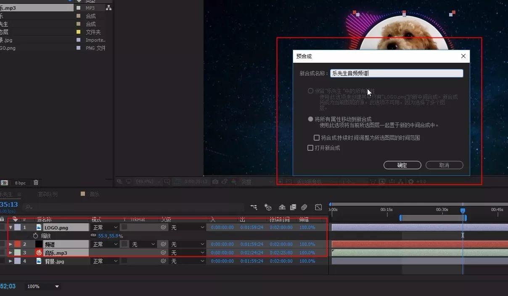Toggle the frame blending icon in timeline
Image resolution: width=508 pixels, height=296 pixels.
coord(293,207)
